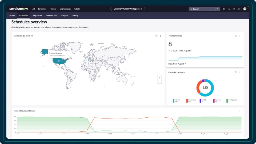The height and width of the screenshot is (144, 256).
Task: Expand the search scope dropdown arrow
Action: tap(217, 9)
